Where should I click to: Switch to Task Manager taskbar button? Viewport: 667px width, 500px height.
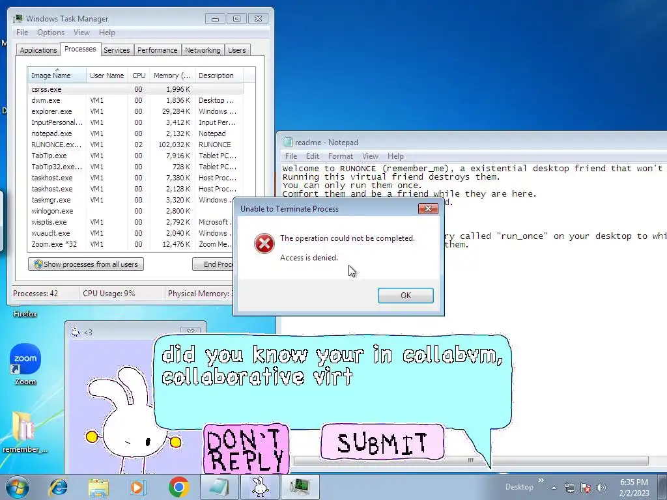[x=300, y=487]
